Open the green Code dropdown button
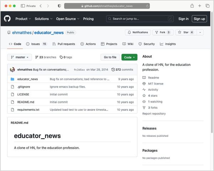 129,57
